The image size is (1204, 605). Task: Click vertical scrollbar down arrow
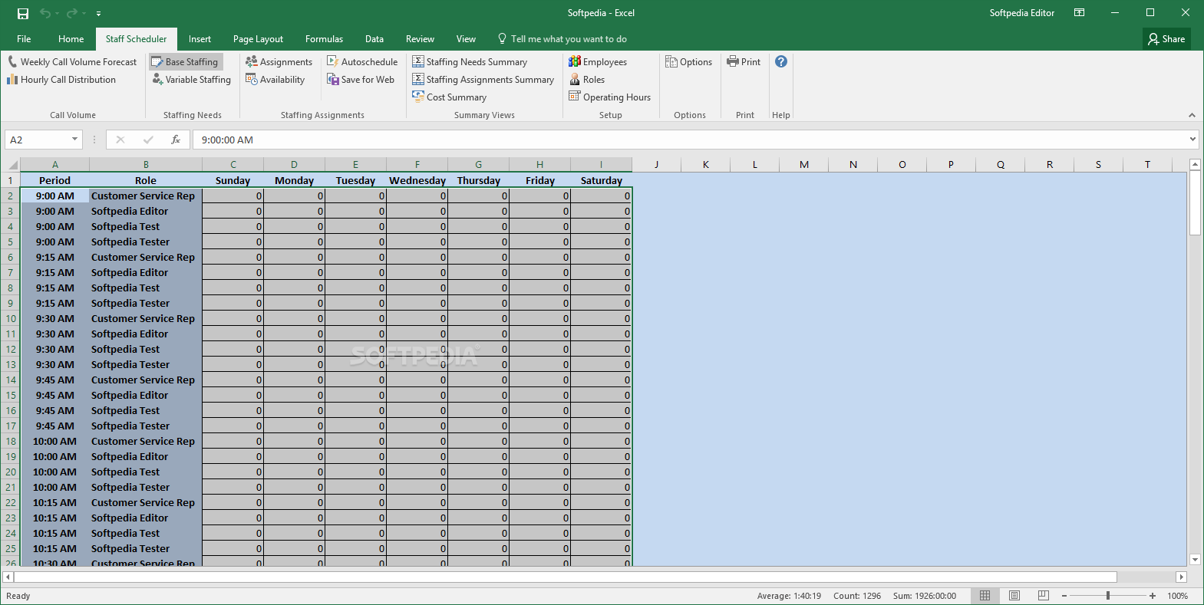[x=1195, y=560]
